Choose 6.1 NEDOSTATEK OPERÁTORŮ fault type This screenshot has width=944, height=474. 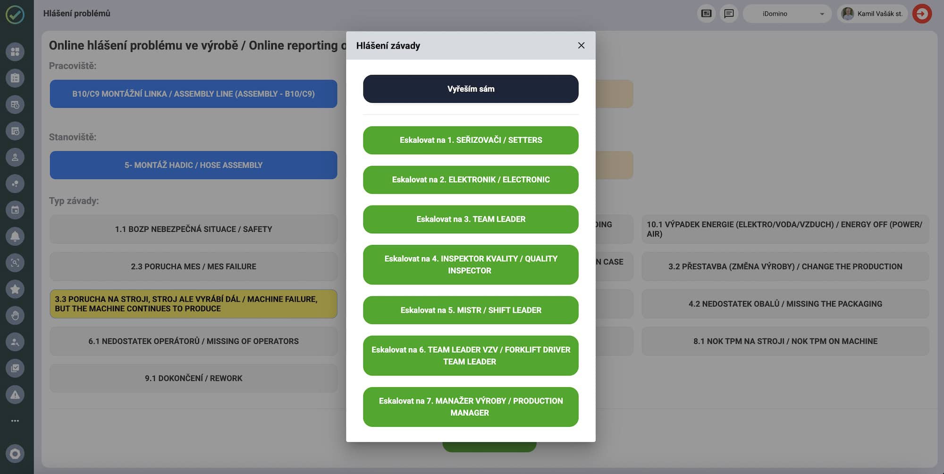tap(194, 341)
